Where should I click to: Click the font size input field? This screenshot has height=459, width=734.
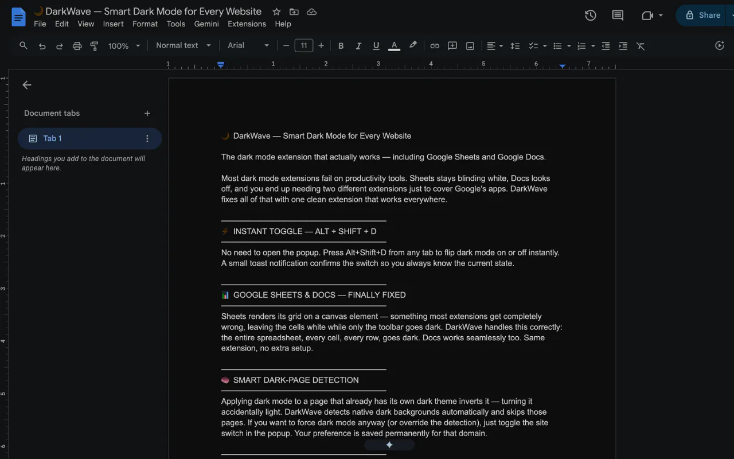point(303,46)
